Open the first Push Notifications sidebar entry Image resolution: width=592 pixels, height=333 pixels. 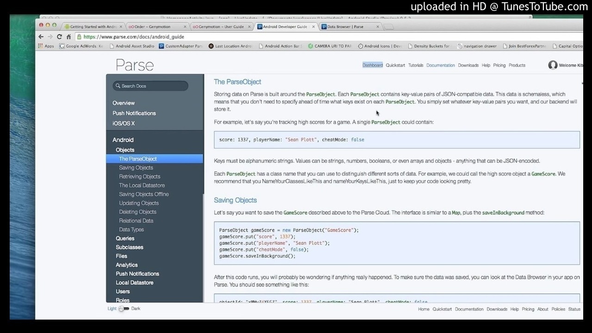tap(134, 113)
